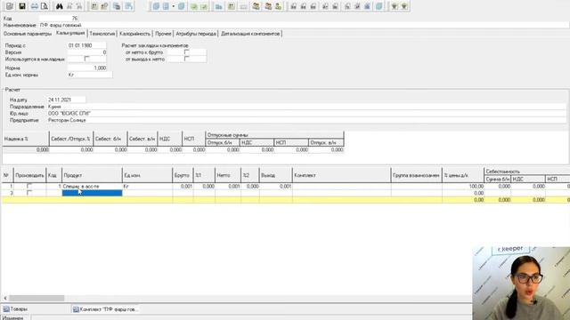Enable 'от нетто к брутто' checkbox
Screen dimensions: 570x320
[x=186, y=52]
